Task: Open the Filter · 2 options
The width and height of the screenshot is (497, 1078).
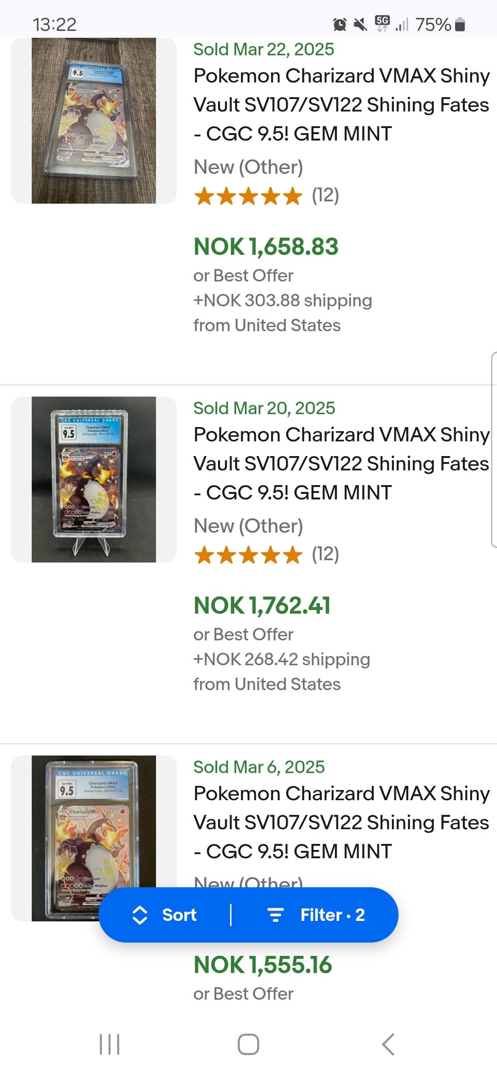Action: (332, 915)
